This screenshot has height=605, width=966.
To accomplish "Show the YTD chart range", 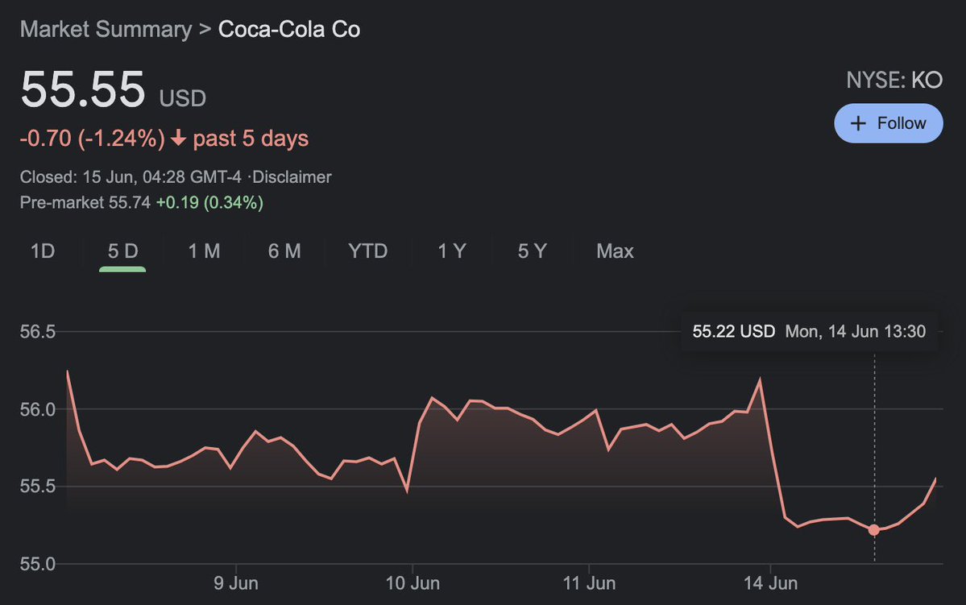I will 368,251.
